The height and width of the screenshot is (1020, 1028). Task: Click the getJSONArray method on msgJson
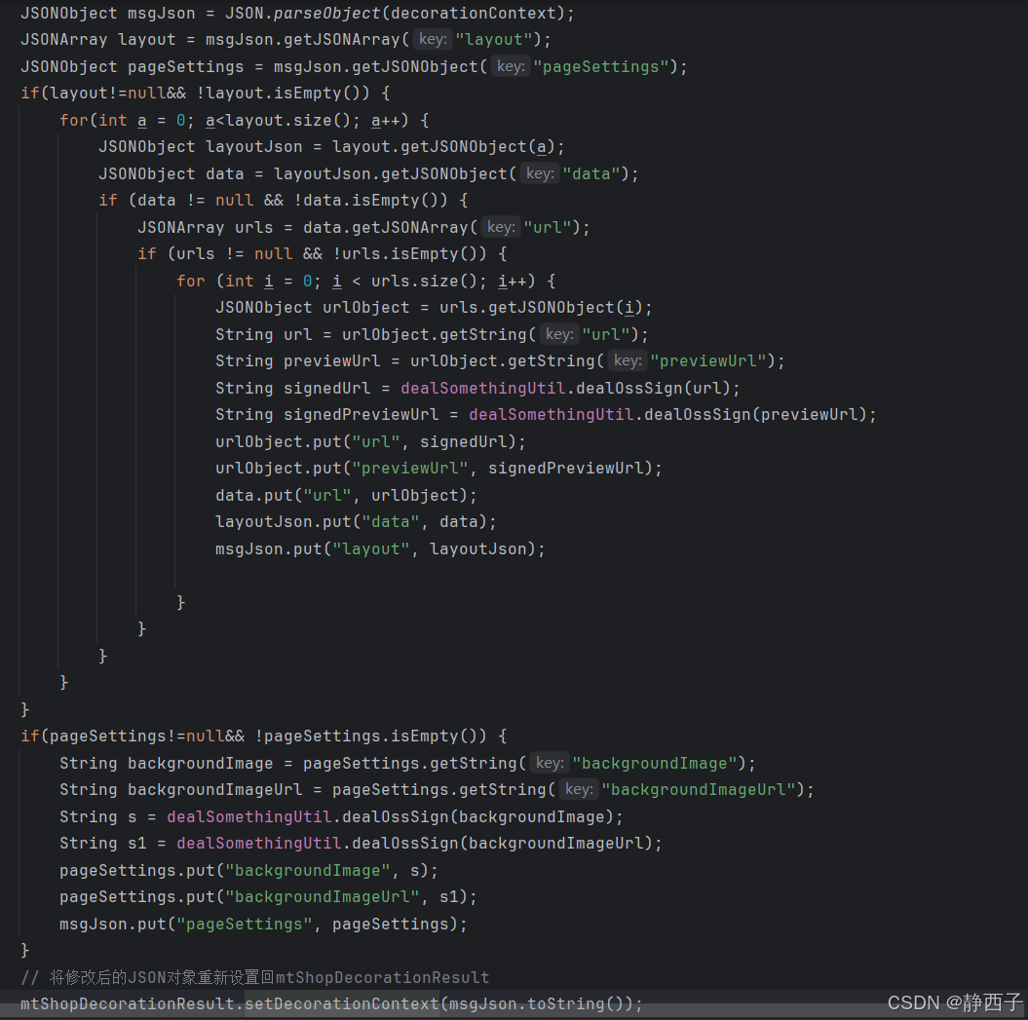[331, 39]
